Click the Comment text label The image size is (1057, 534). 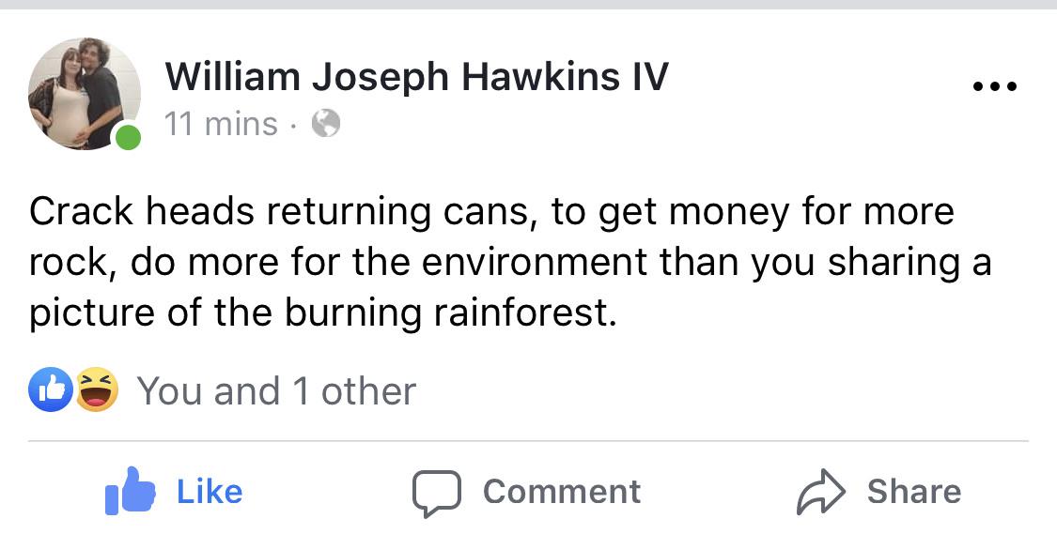(x=562, y=492)
